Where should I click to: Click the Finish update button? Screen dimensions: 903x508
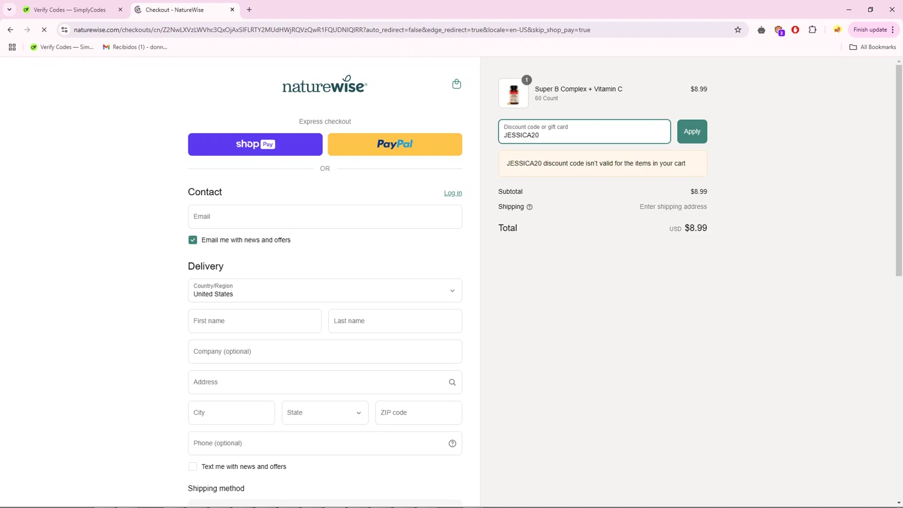click(870, 29)
